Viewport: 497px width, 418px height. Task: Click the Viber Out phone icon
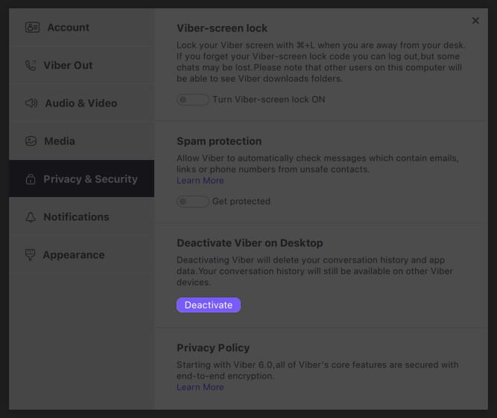click(x=31, y=65)
